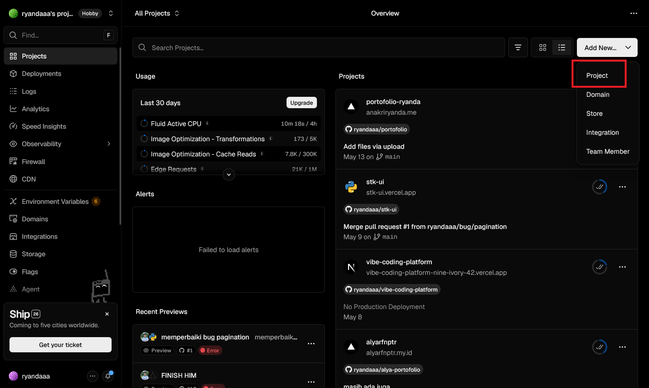Screen dimensions: 649x388
Task: Toggle the Add New dropdown
Action: point(607,47)
